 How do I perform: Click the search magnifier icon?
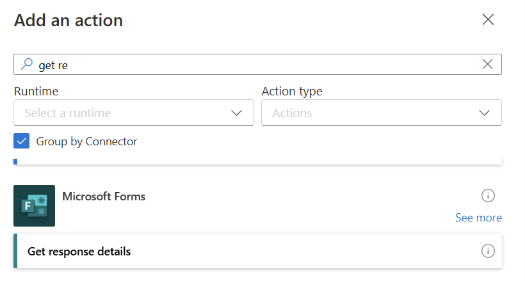27,64
